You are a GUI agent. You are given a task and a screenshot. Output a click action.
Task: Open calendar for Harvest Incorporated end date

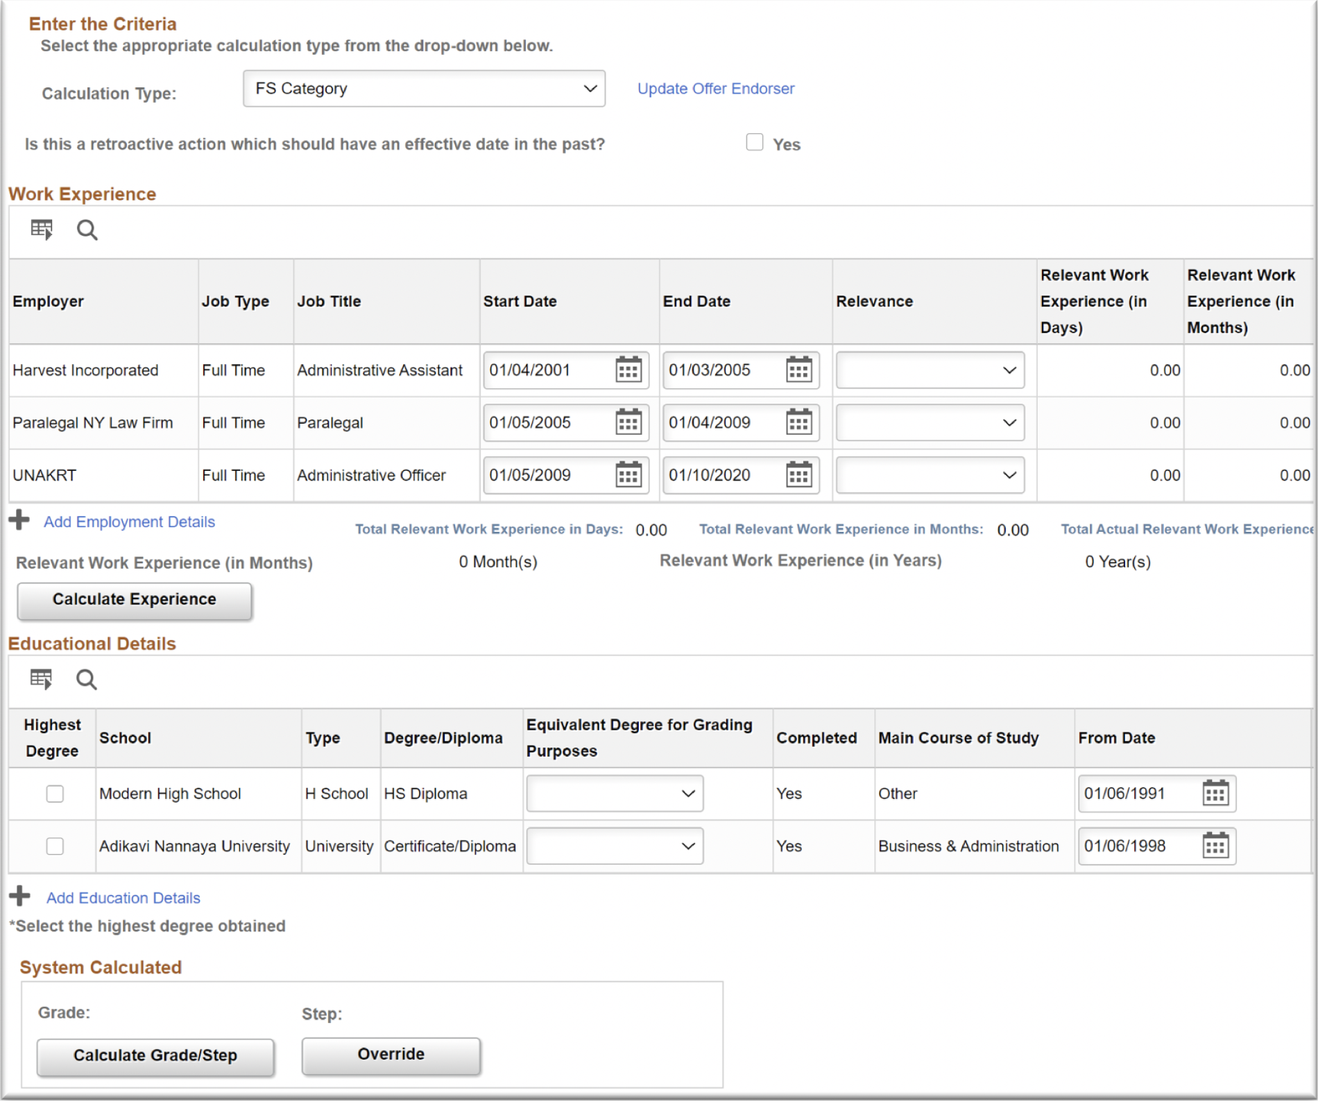[798, 370]
